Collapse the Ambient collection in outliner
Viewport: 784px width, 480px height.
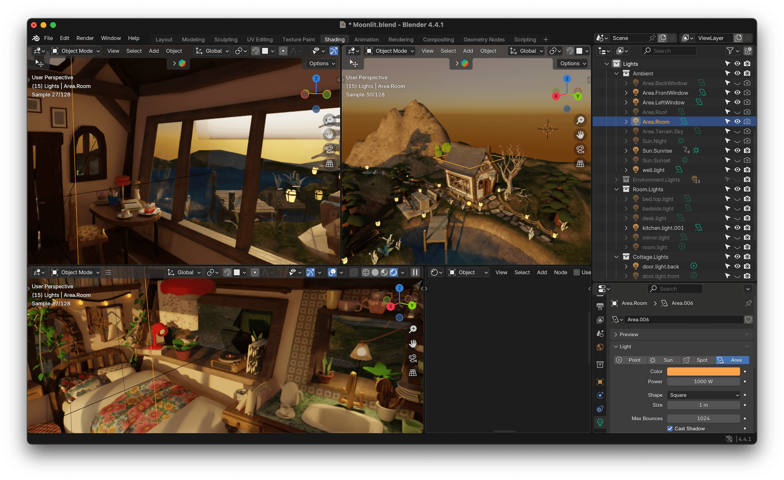tap(617, 73)
